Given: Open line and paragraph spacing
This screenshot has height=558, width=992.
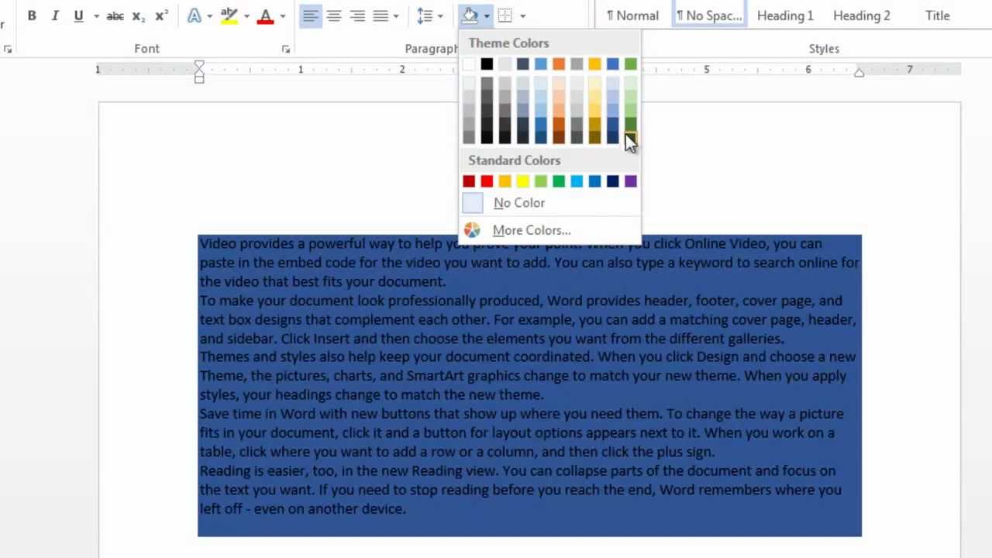Looking at the screenshot, I should [425, 15].
